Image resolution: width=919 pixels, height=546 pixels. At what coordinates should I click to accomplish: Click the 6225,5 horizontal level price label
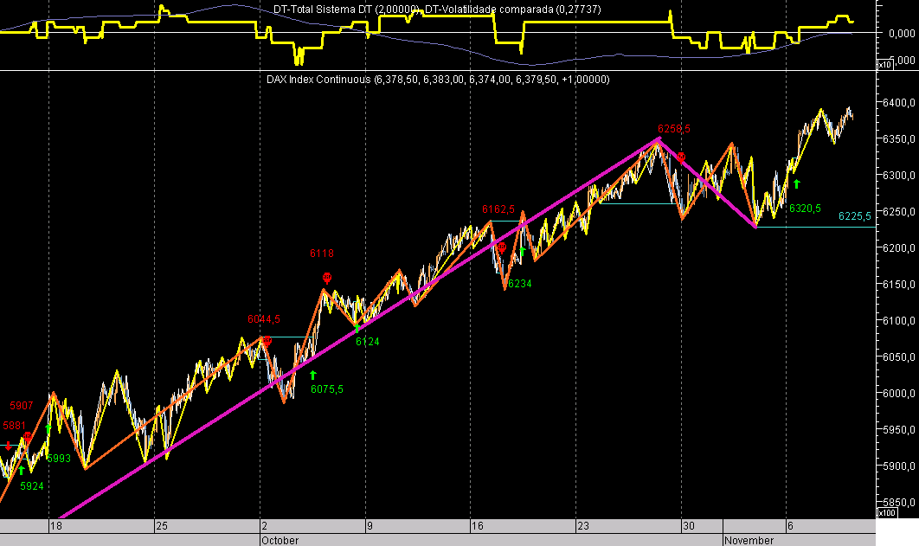pyautogui.click(x=855, y=216)
